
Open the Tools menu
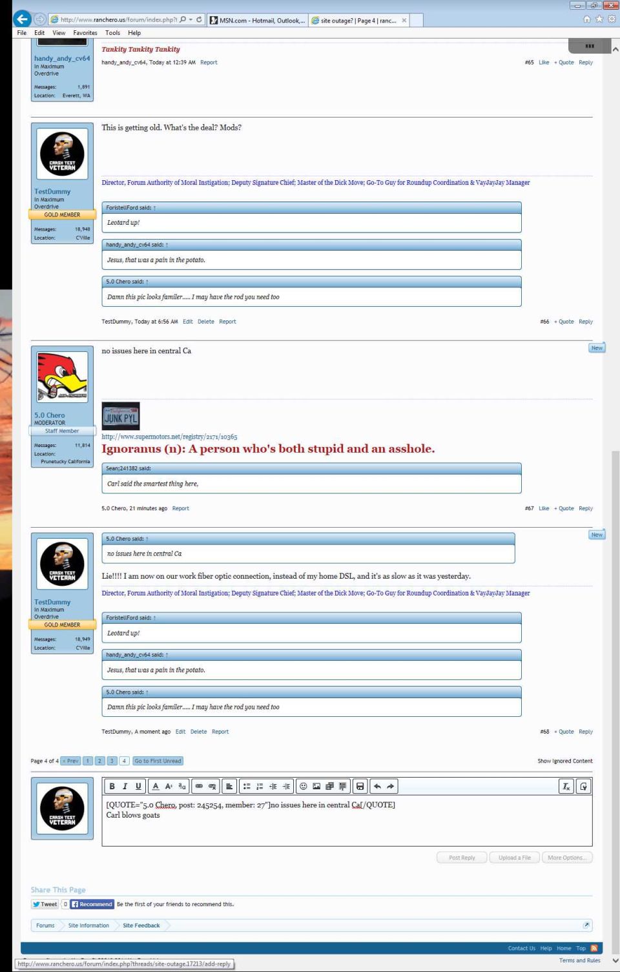click(x=112, y=33)
